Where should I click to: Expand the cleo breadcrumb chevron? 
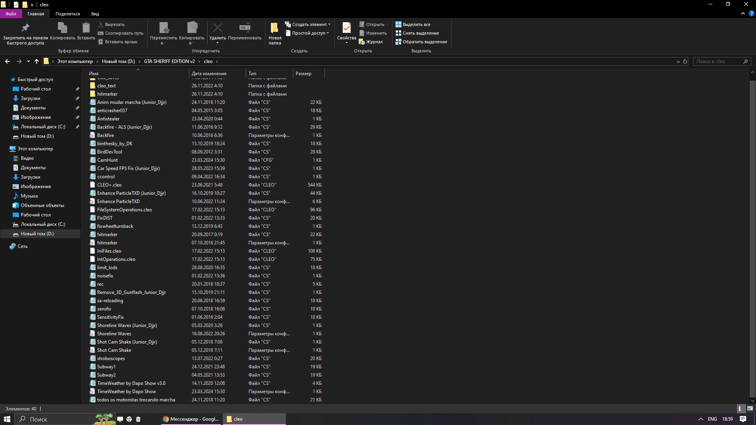click(x=217, y=61)
